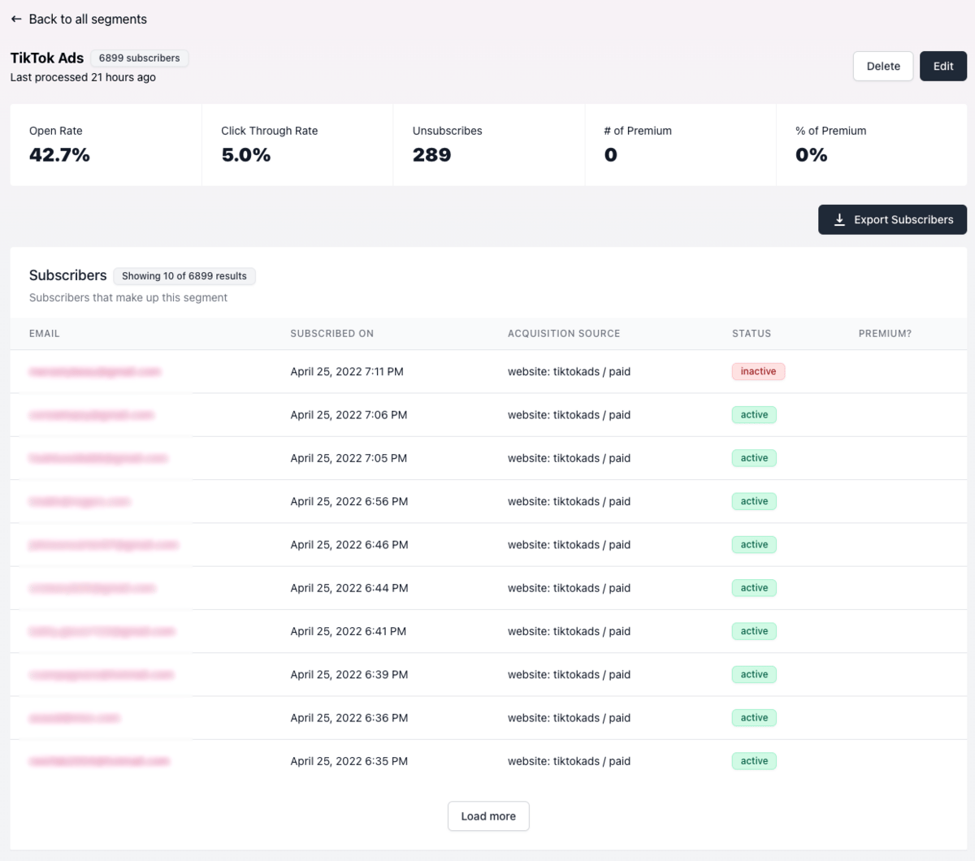Select the Unsubscribes stat card
975x861 pixels.
(489, 145)
